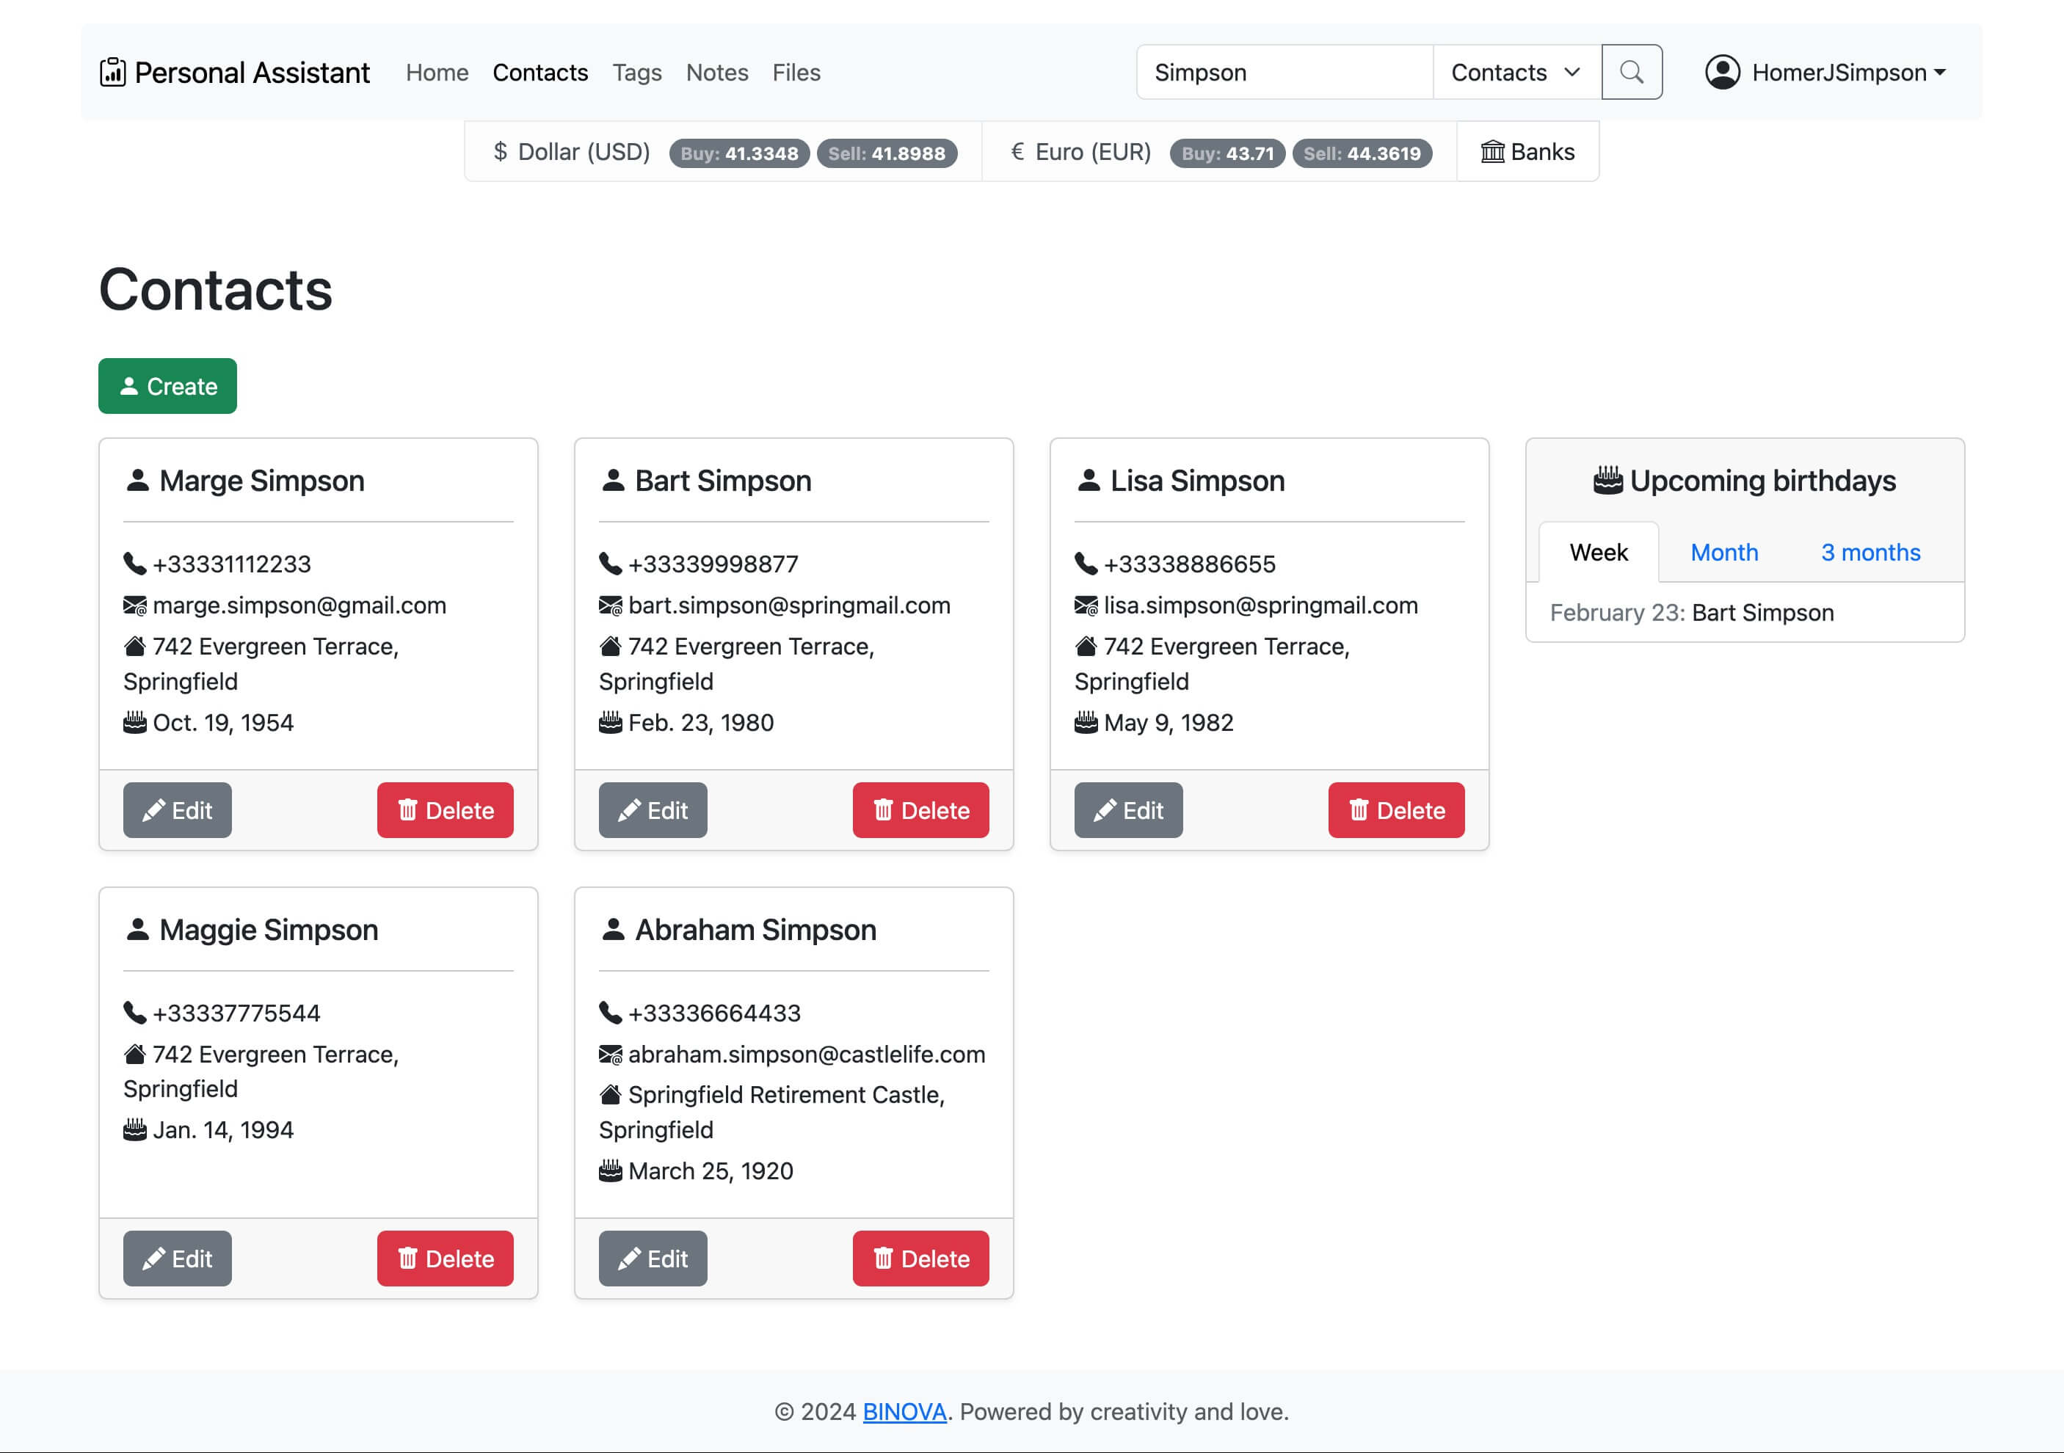
Task: Click the bank building icon
Action: point(1492,151)
